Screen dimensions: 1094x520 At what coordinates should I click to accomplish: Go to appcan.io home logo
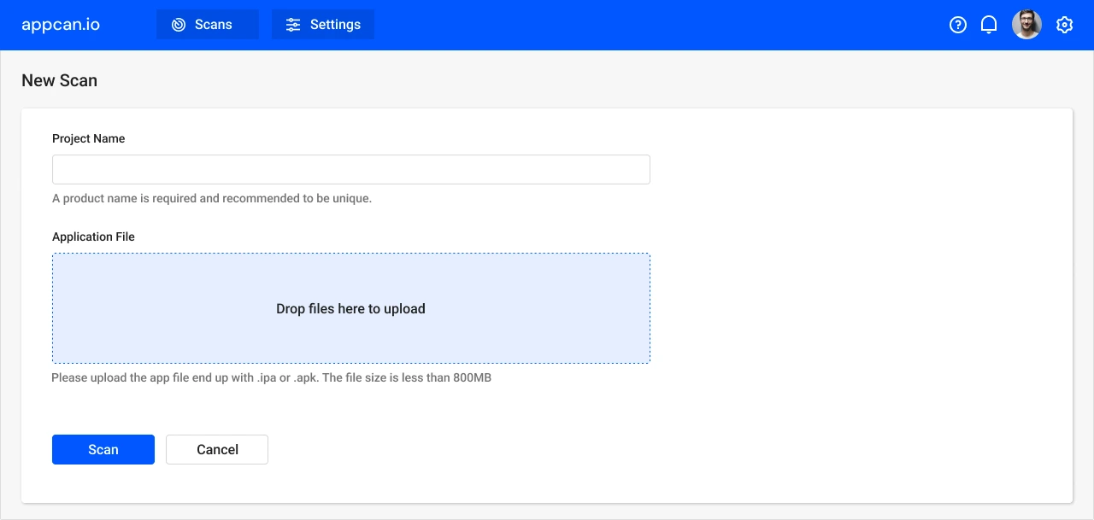(x=61, y=25)
